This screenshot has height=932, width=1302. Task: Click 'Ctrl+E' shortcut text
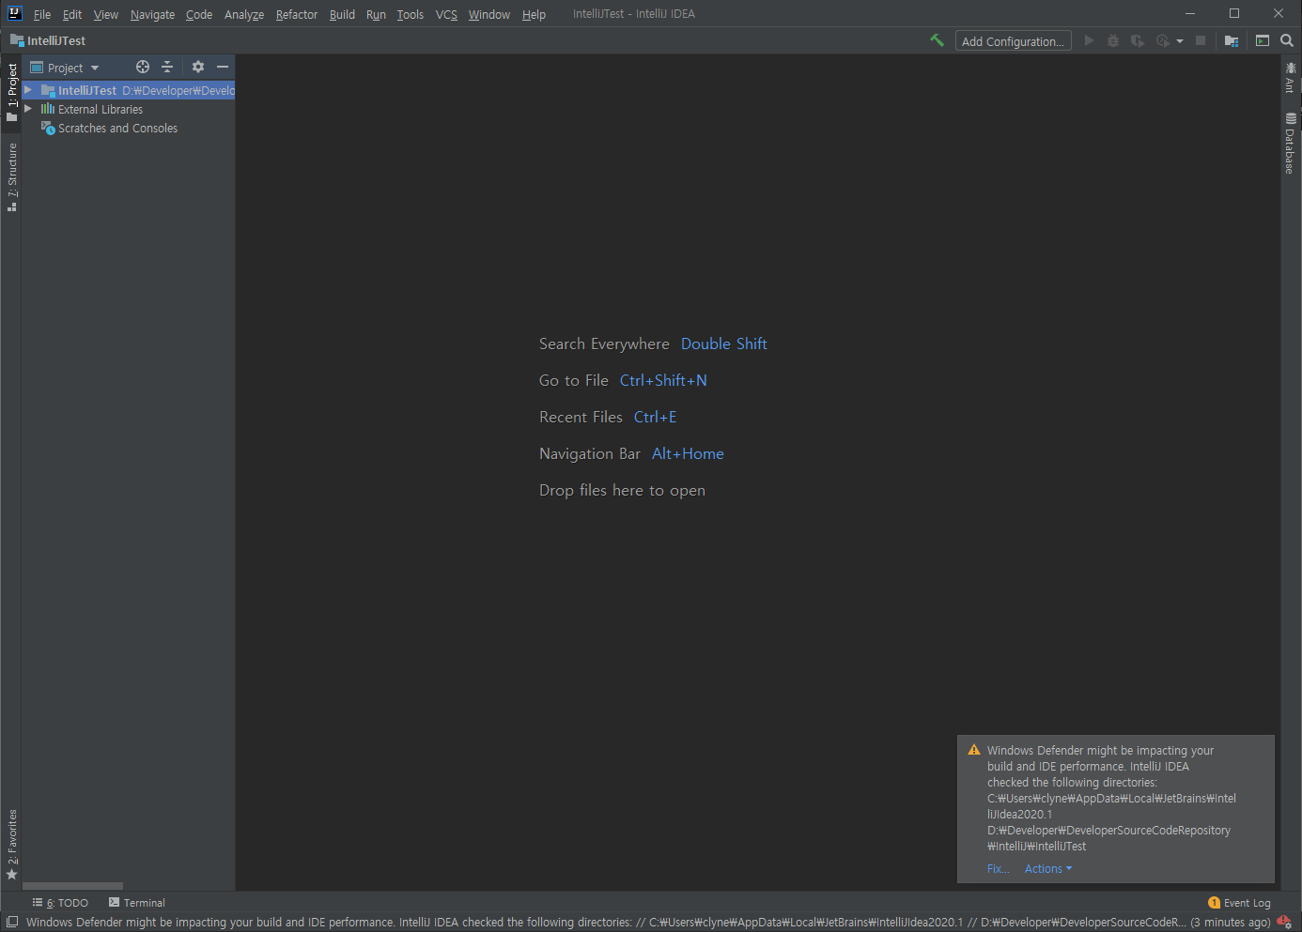pos(656,417)
